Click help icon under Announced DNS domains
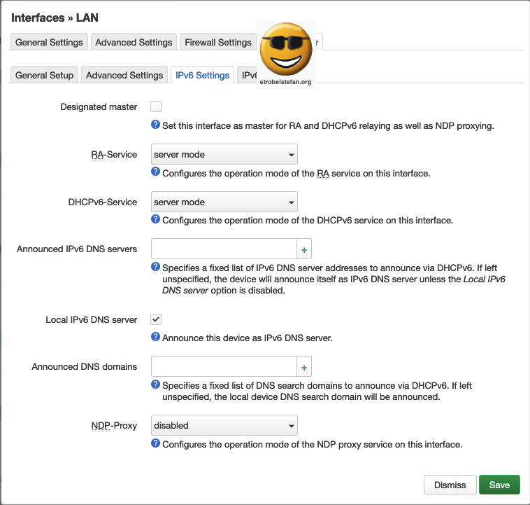The width and height of the screenshot is (530, 505). [x=156, y=385]
